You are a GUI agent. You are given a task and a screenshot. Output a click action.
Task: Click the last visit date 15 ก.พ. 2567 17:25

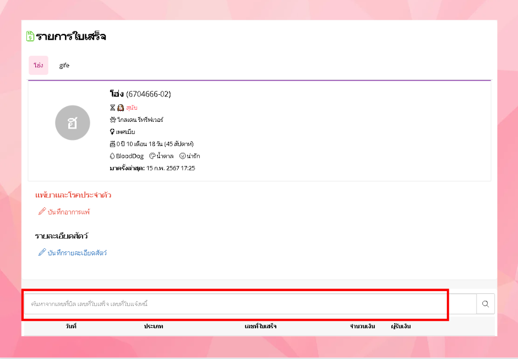(x=171, y=168)
